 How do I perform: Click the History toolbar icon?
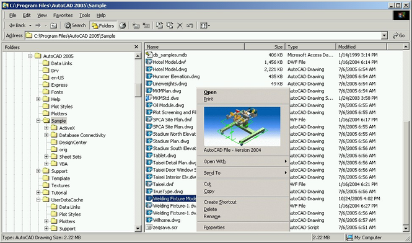click(122, 25)
